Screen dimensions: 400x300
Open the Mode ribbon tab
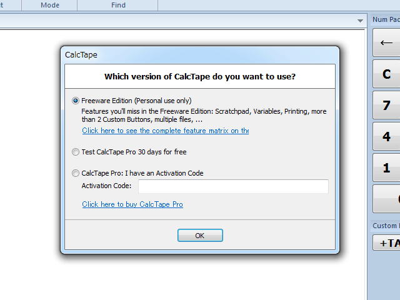click(50, 5)
